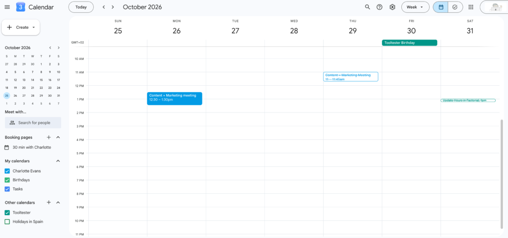Show next month in mini calendar
Image resolution: width=508 pixels, height=238 pixels.
coord(59,48)
